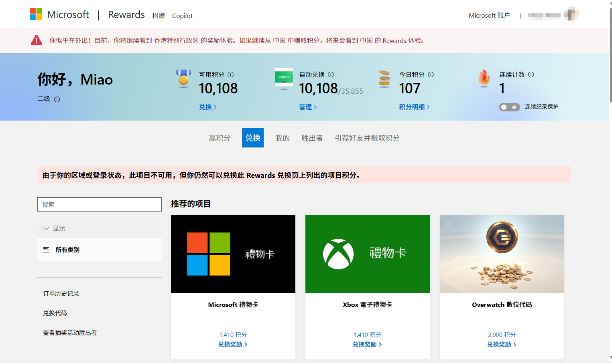Viewport: 612px width, 363px height.
Task: Switch to the 胜出者 tab
Action: 312,138
